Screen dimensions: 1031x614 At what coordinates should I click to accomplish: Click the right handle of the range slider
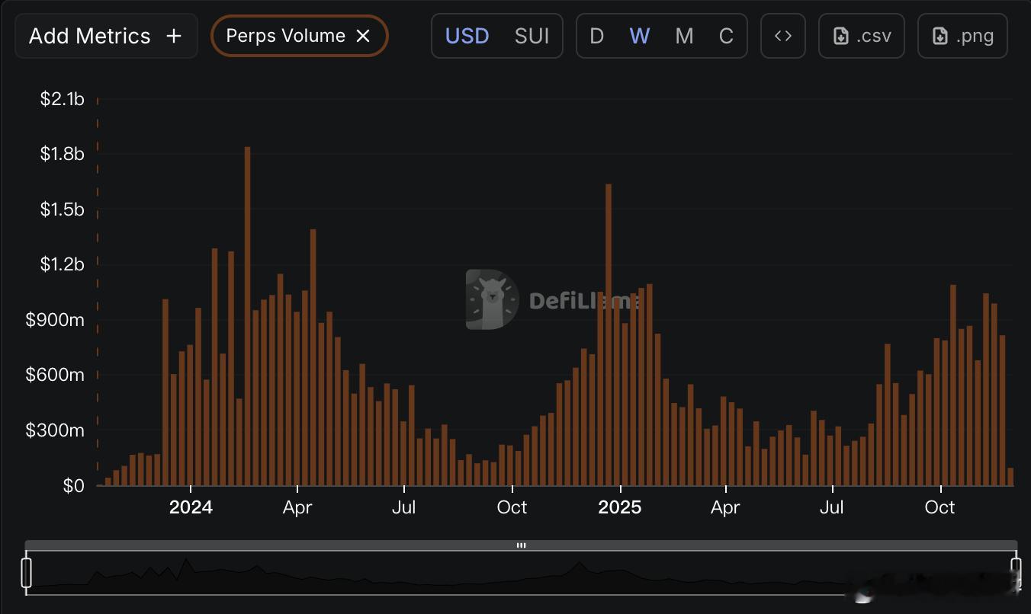tap(1016, 573)
